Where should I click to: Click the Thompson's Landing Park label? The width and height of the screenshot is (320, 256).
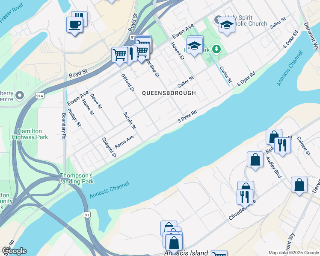[x=77, y=178]
